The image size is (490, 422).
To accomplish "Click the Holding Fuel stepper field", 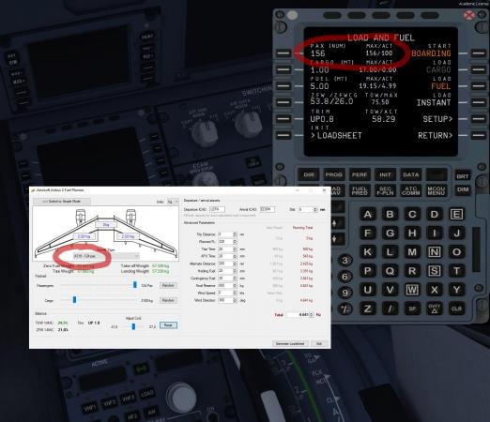I will [227, 271].
